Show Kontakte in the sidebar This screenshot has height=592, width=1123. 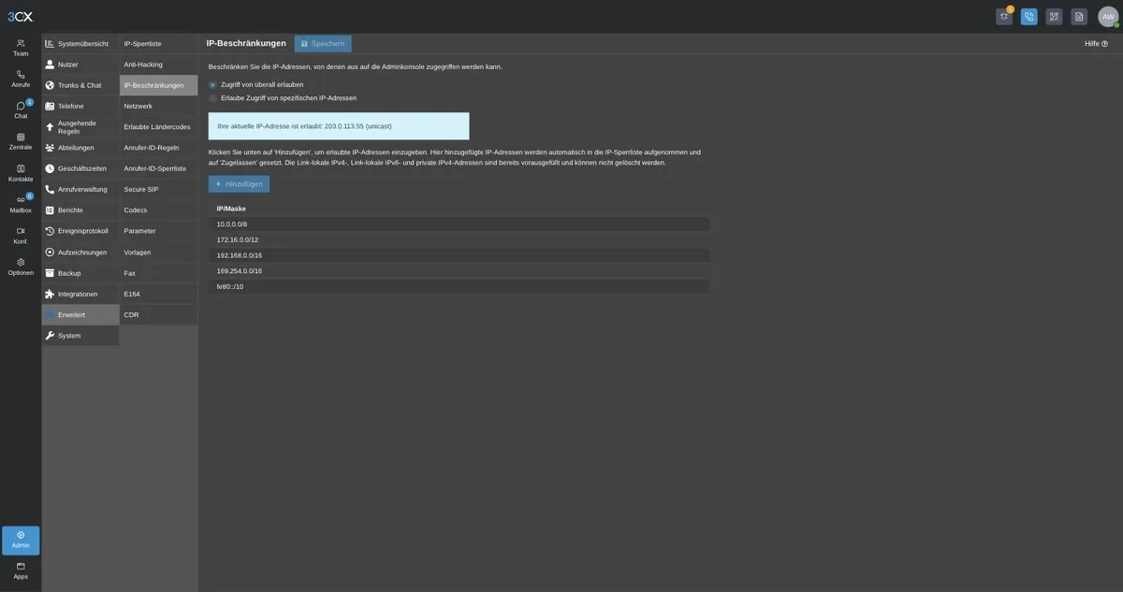21,173
